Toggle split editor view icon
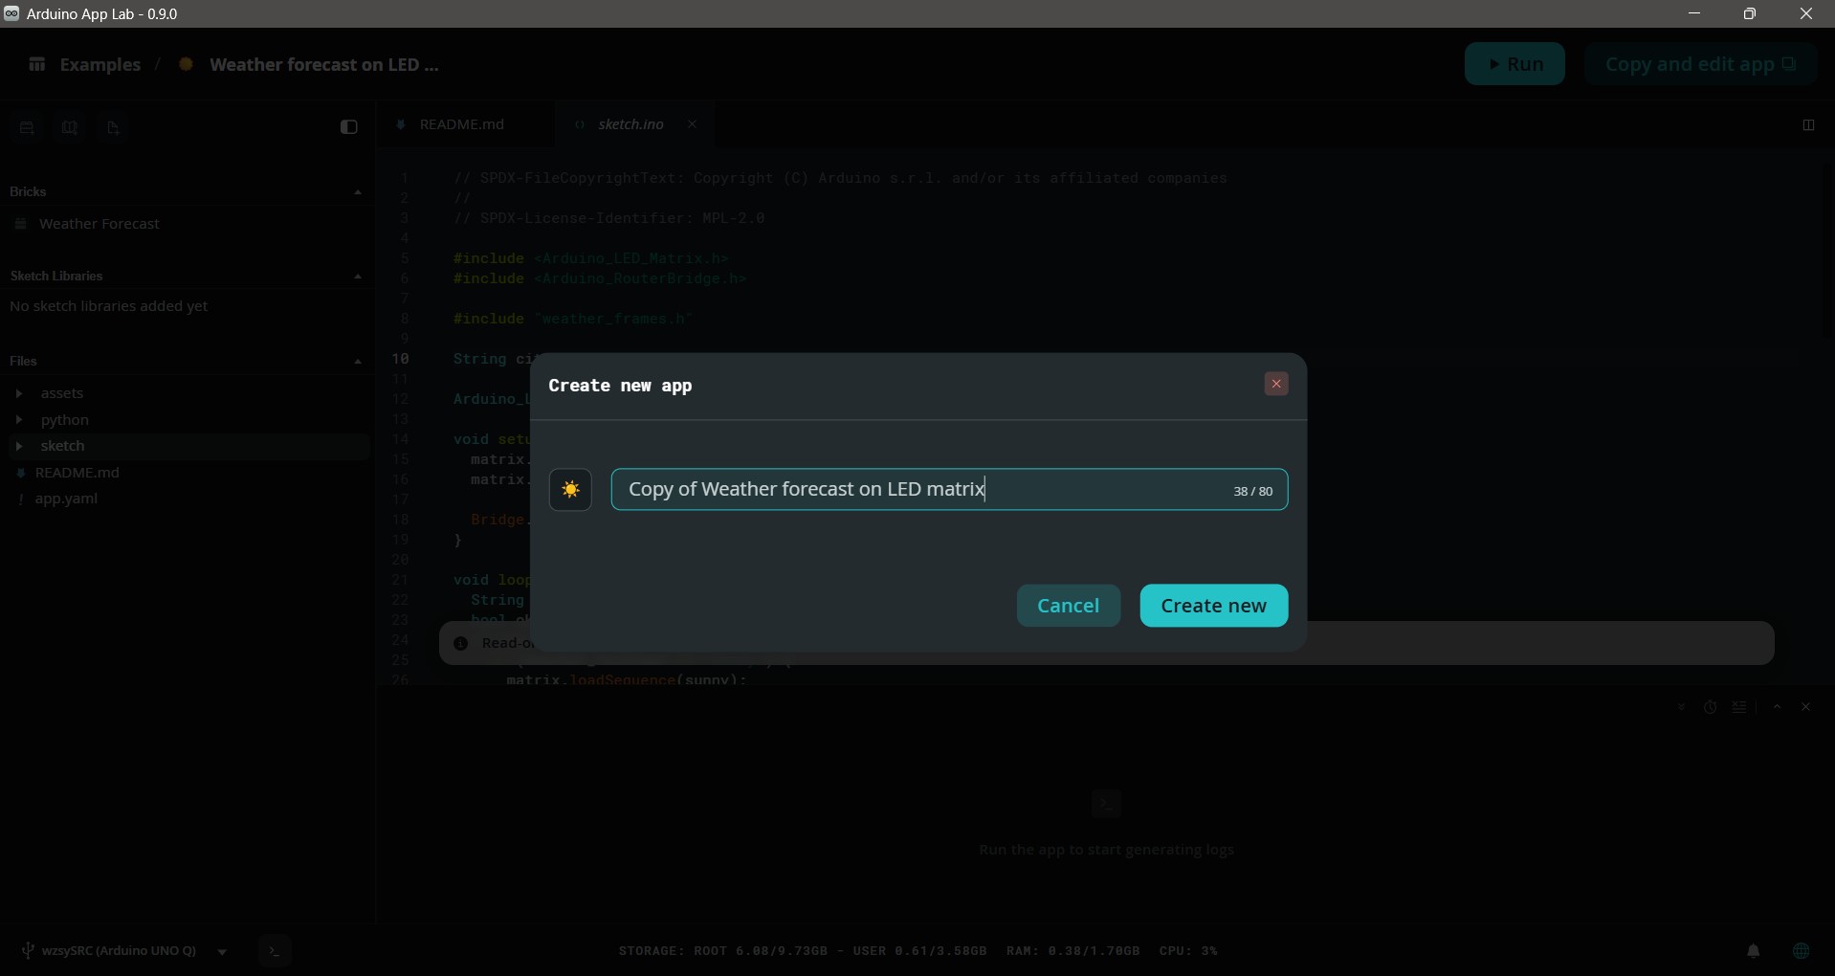Viewport: 1835px width, 976px height. click(1808, 125)
